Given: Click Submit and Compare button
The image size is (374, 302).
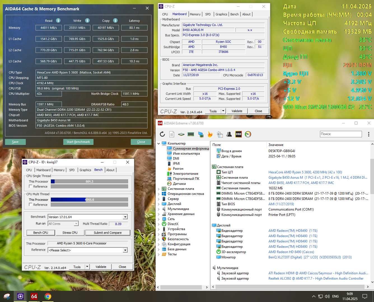Looking at the screenshot, I should (x=108, y=233).
